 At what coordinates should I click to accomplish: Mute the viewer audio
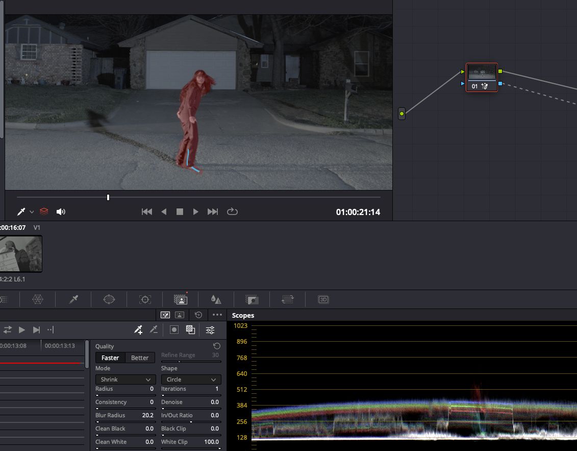61,211
